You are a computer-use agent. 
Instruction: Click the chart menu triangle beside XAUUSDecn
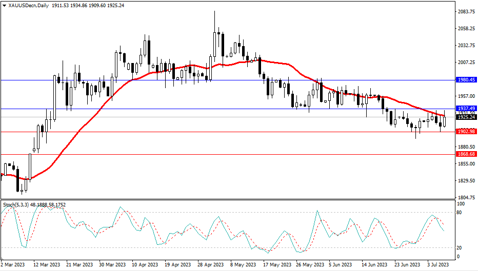(x=4, y=6)
